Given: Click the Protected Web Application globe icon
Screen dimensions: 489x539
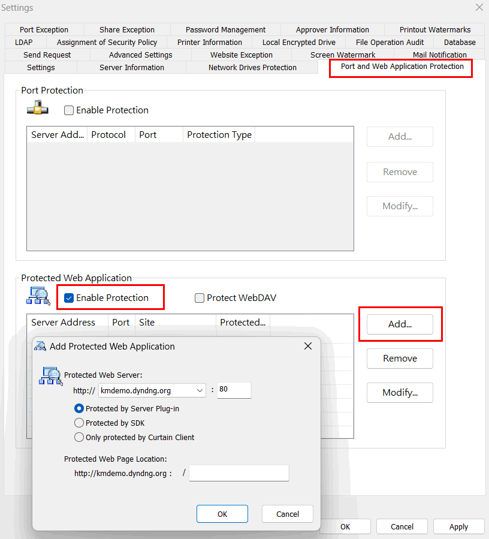Looking at the screenshot, I should tap(38, 297).
